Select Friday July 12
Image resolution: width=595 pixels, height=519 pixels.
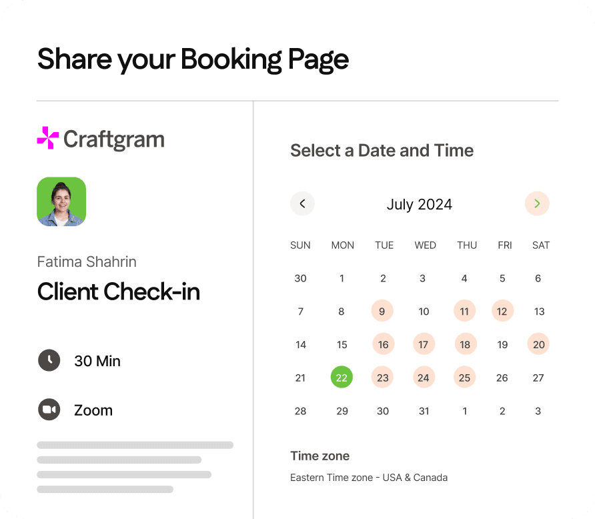point(502,311)
